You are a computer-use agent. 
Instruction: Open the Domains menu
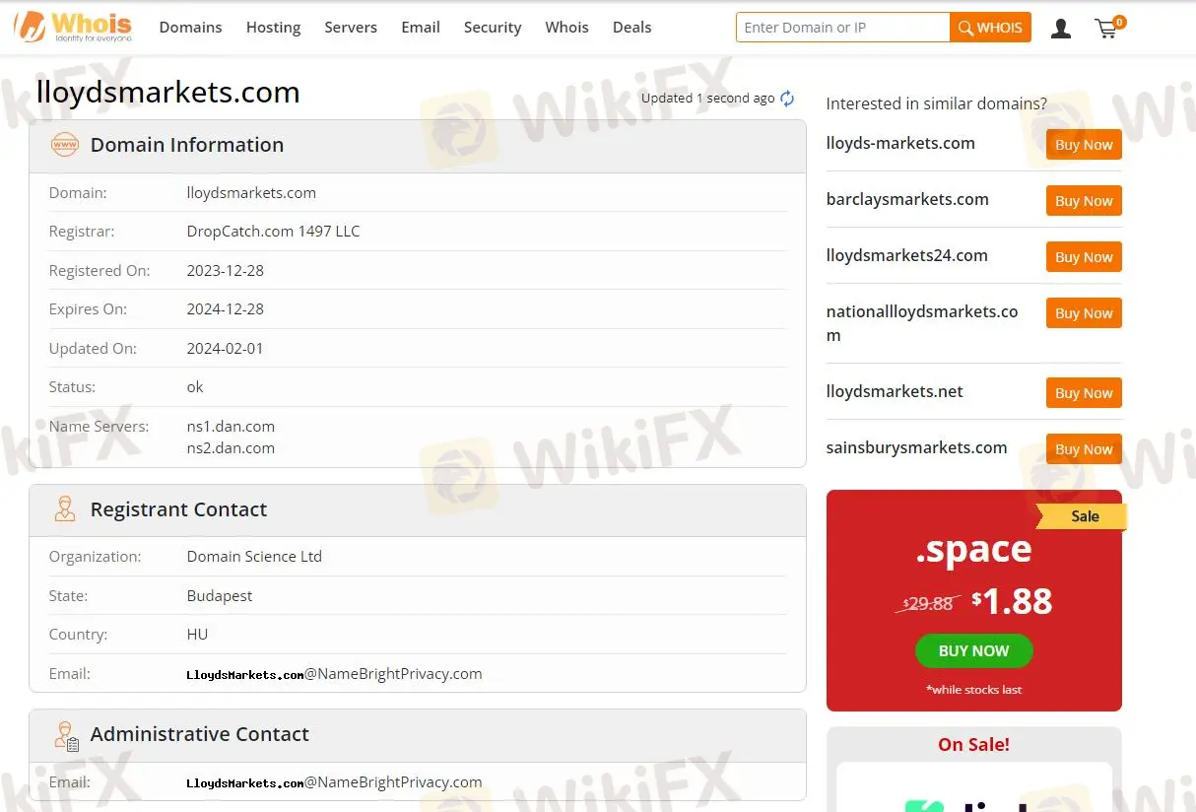tap(190, 27)
